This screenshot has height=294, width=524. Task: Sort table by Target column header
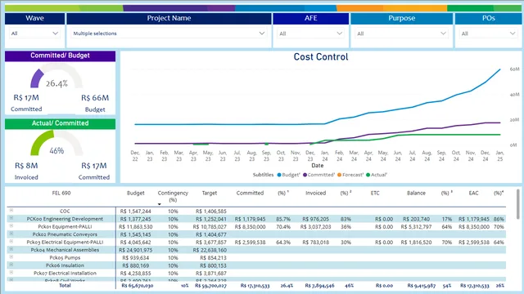[210, 193]
